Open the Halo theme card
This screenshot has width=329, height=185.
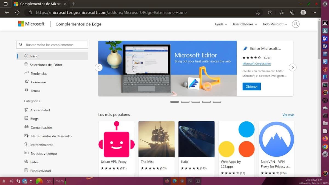point(196,149)
